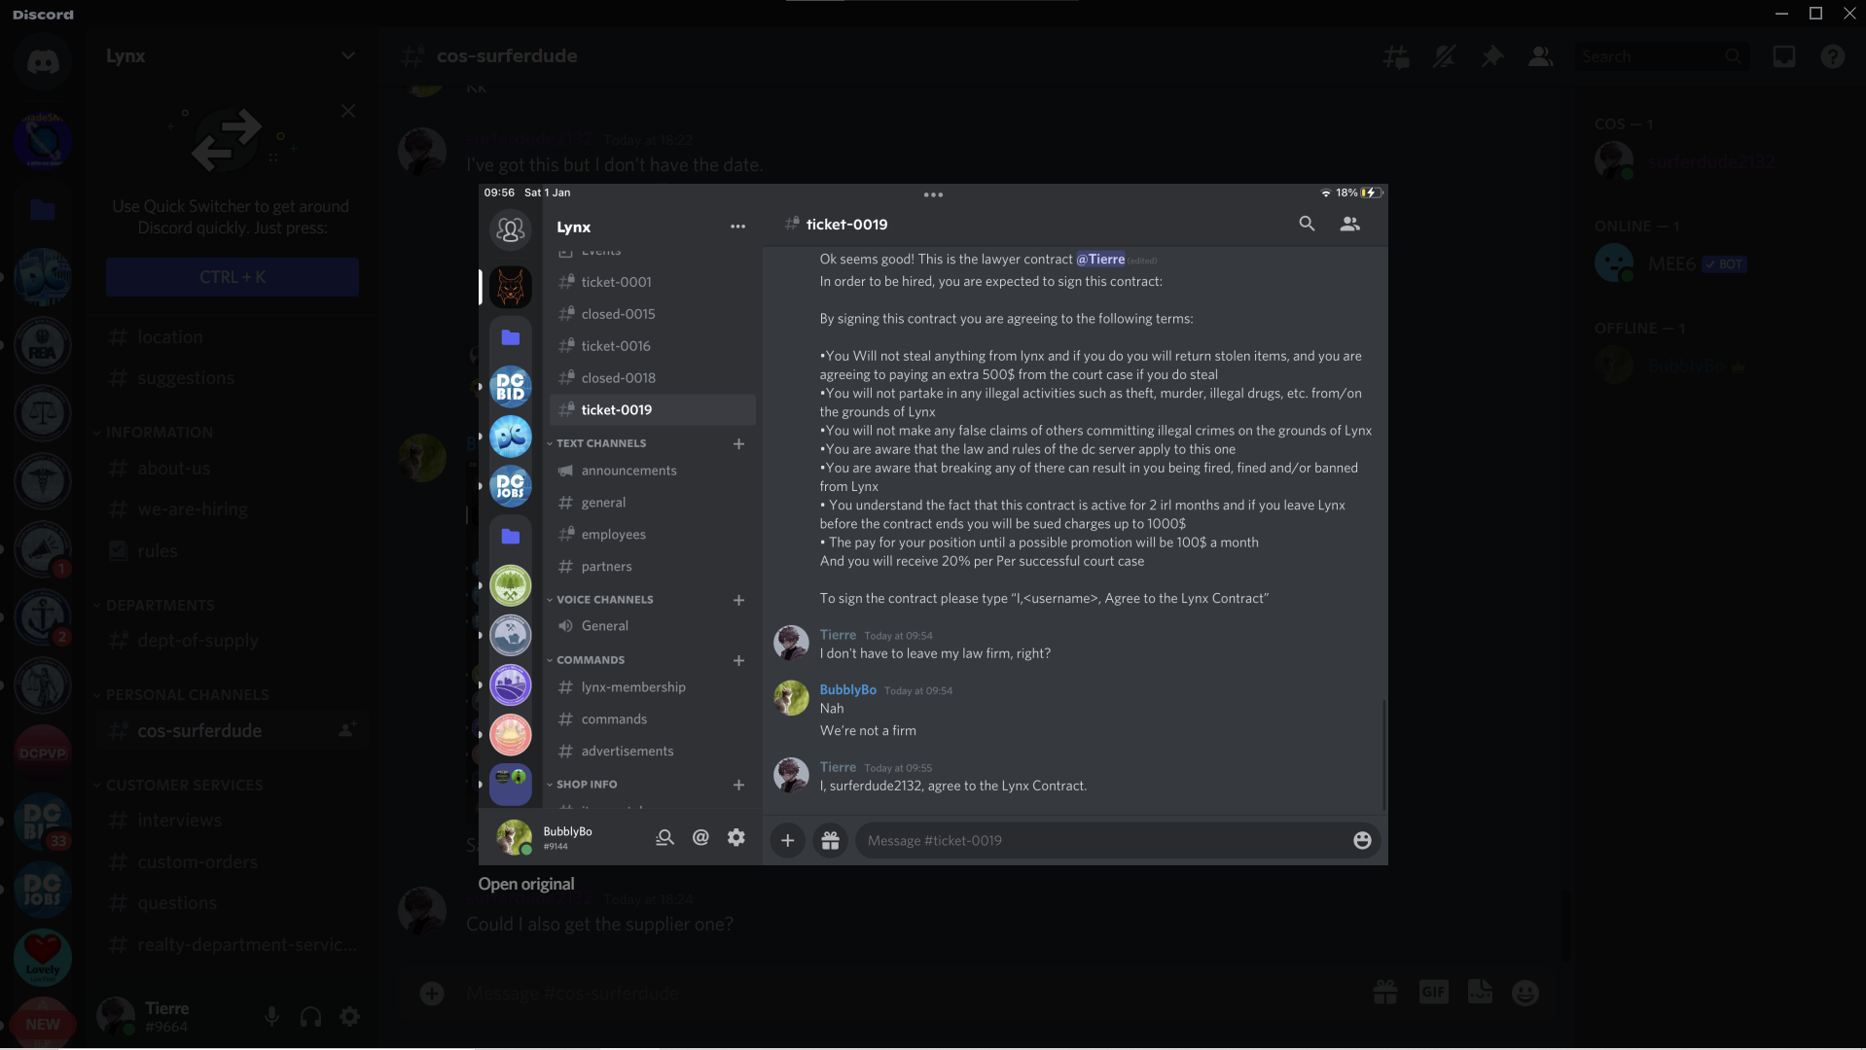Click DC BID server icon in screenshot
The width and height of the screenshot is (1866, 1050).
[x=510, y=387]
